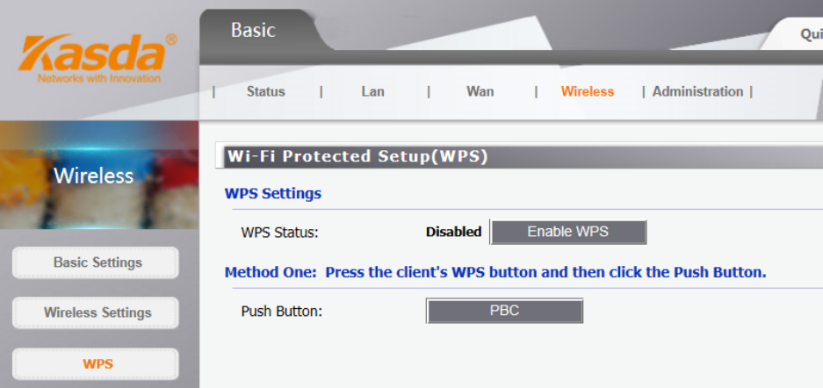Click the PBC push button
The image size is (823, 388).
tap(504, 311)
